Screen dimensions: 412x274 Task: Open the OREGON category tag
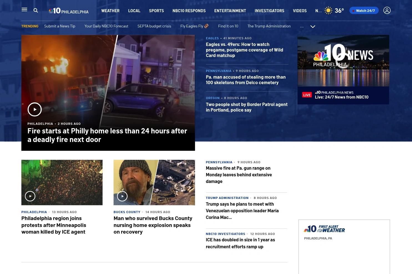(x=213, y=98)
